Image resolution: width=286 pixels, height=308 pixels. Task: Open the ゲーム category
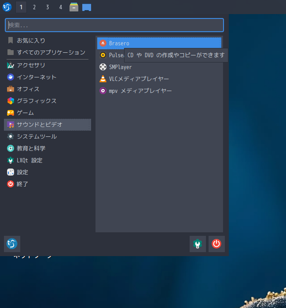(48, 113)
